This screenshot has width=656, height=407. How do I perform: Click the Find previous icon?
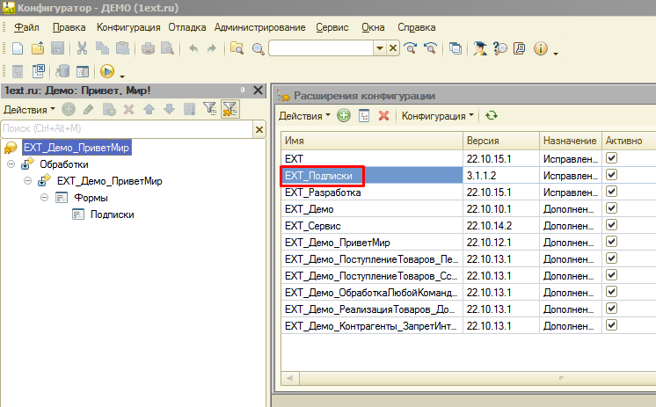click(430, 48)
